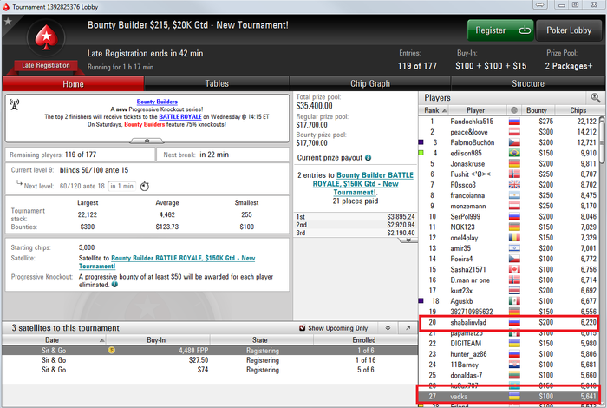Open the Chip Graph tab
Screen dimensions: 607x408
[x=370, y=83]
